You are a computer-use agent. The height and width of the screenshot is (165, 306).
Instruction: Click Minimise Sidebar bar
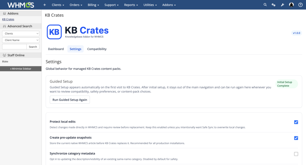(x=21, y=68)
